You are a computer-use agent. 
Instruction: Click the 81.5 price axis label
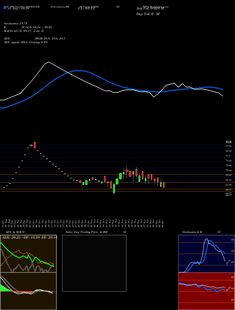[x=228, y=156]
